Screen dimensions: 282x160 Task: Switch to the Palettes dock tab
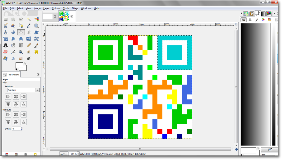(x=269, y=14)
